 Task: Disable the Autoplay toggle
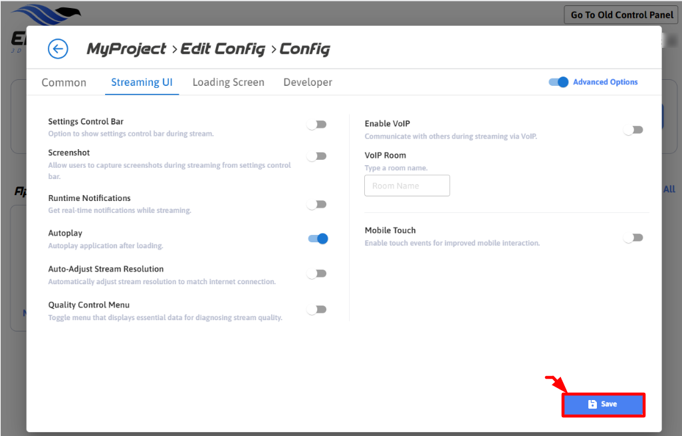point(318,238)
